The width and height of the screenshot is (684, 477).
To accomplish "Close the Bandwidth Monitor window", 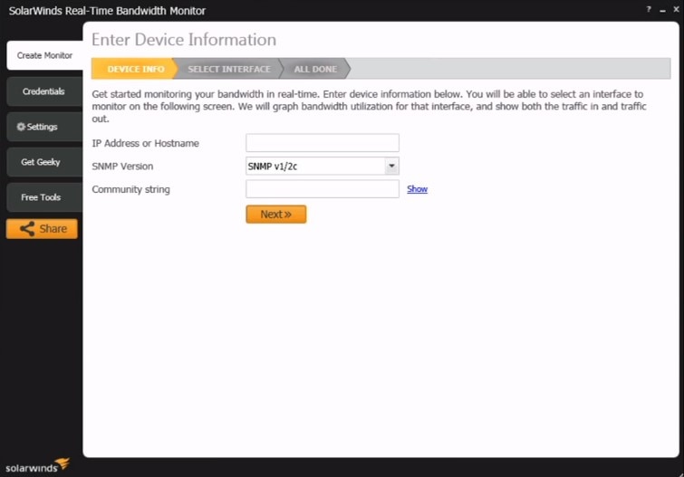I will point(676,9).
